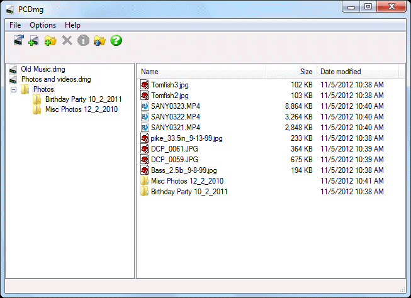Select file name SANY0323.MP4
The width and height of the screenshot is (411, 298).
click(x=176, y=106)
